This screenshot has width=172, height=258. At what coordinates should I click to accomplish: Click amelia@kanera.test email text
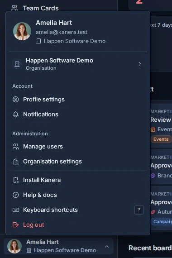coord(62,32)
